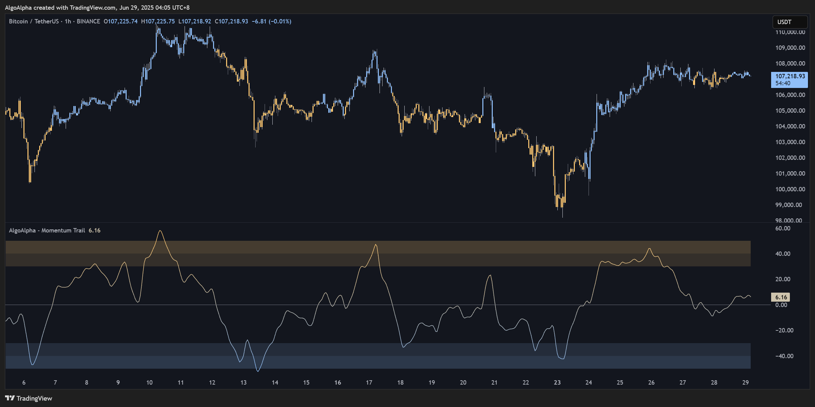The width and height of the screenshot is (815, 407).
Task: Click the −20.00 indicator axis label
Action: click(784, 330)
